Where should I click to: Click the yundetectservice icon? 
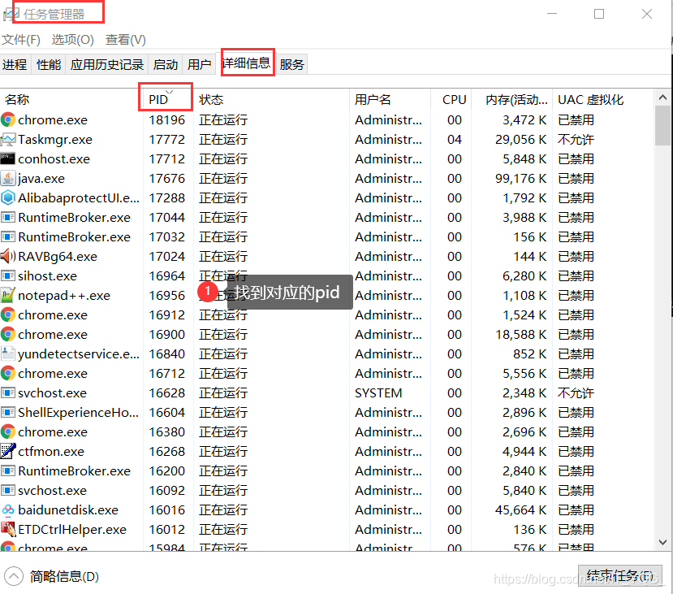coord(8,353)
